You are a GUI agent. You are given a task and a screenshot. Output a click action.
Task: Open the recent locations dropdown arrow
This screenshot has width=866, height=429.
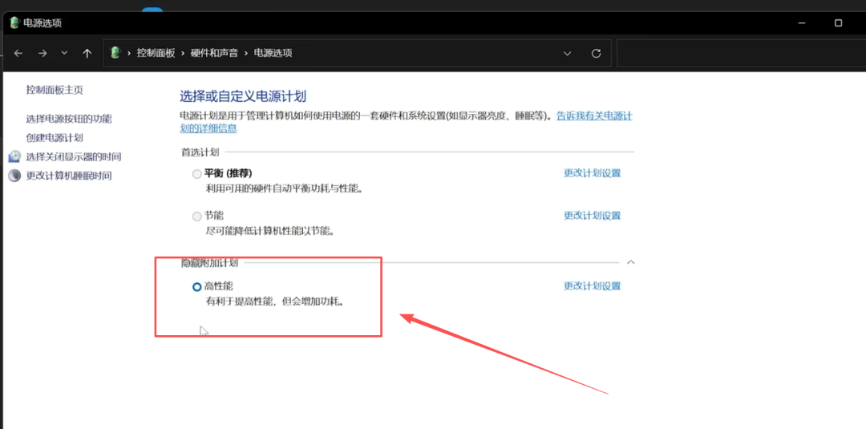65,53
